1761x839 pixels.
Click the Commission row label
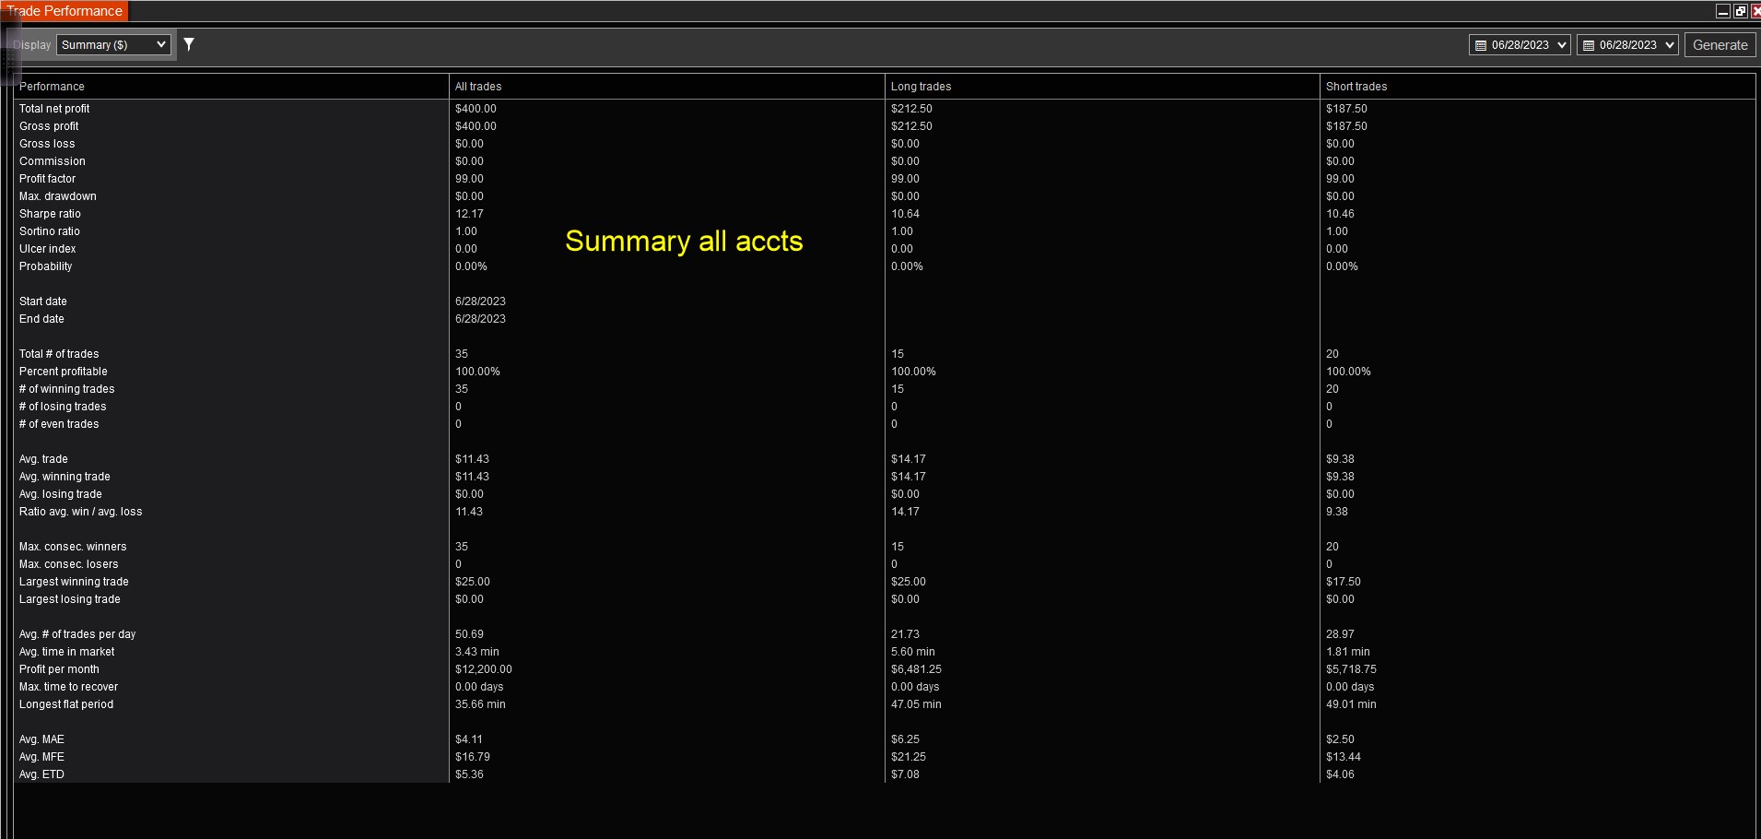pyautogui.click(x=53, y=161)
